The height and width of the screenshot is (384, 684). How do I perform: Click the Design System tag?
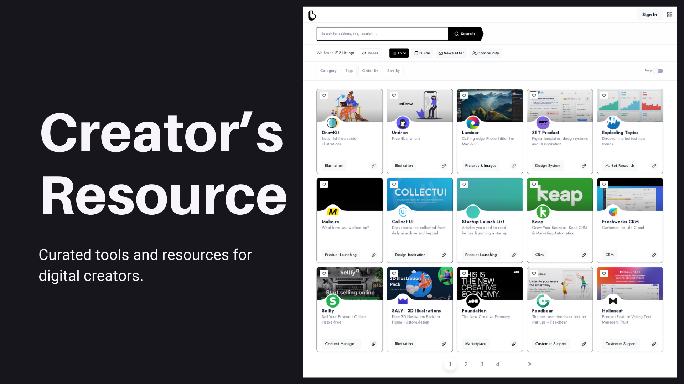click(548, 166)
